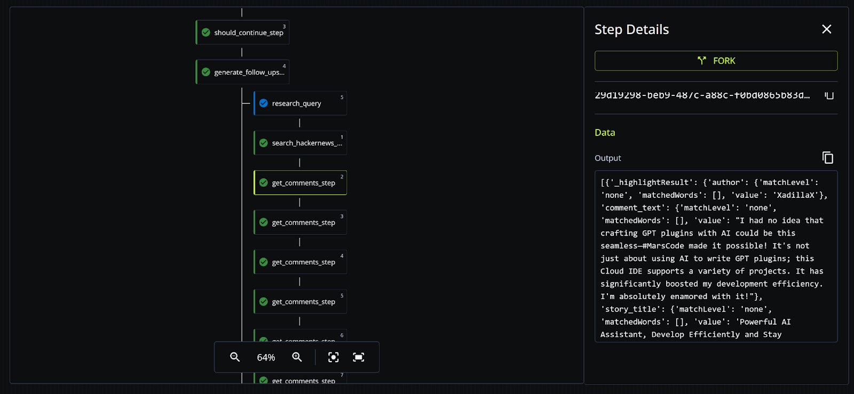Click the green check on should_continue_step
This screenshot has width=854, height=394.
pyautogui.click(x=206, y=33)
